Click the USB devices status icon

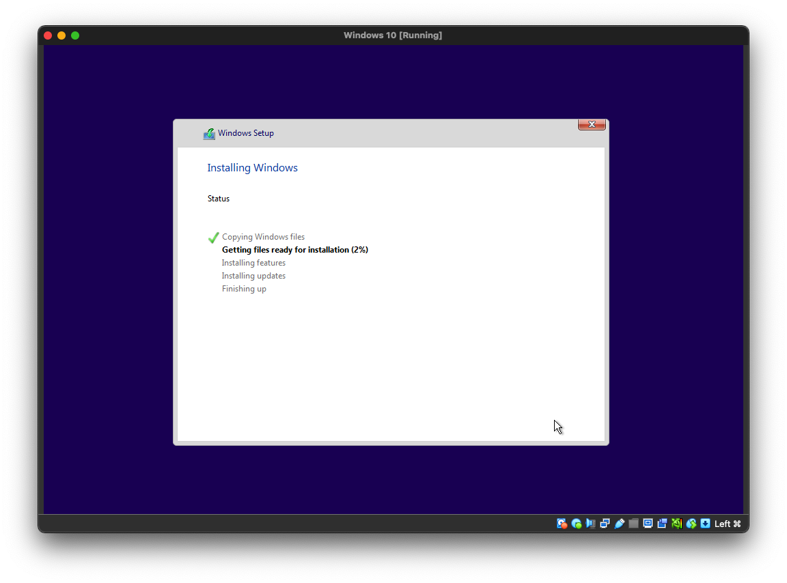point(620,524)
